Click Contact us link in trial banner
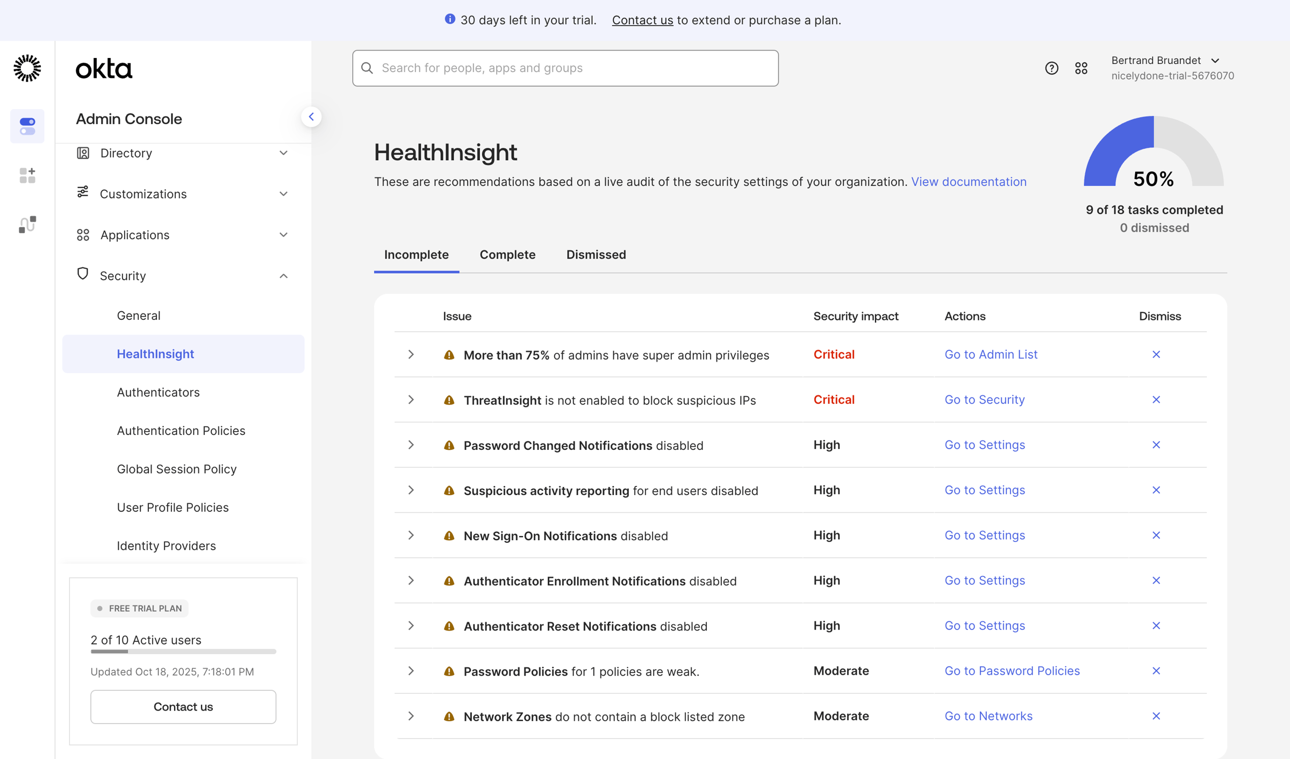1290x759 pixels. point(642,20)
